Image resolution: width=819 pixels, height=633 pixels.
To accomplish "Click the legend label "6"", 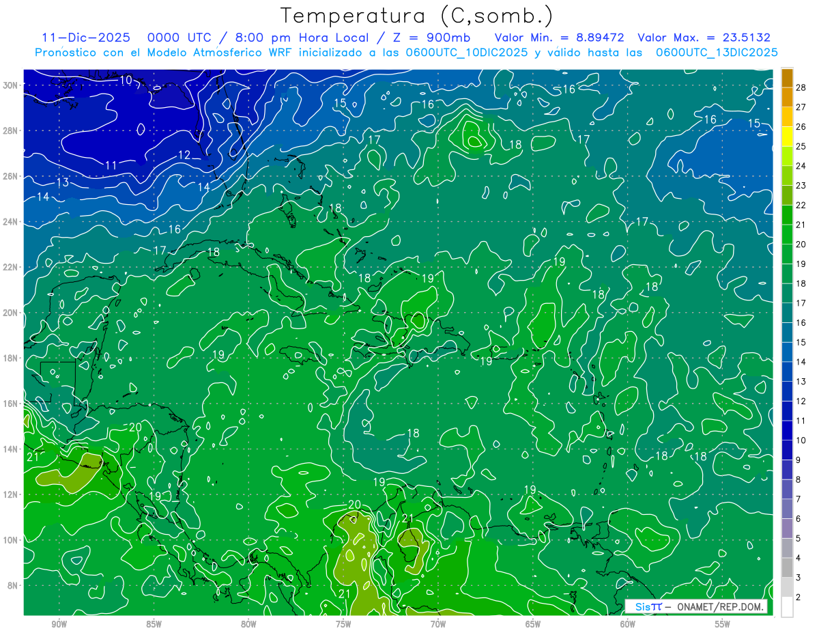I will click(799, 519).
